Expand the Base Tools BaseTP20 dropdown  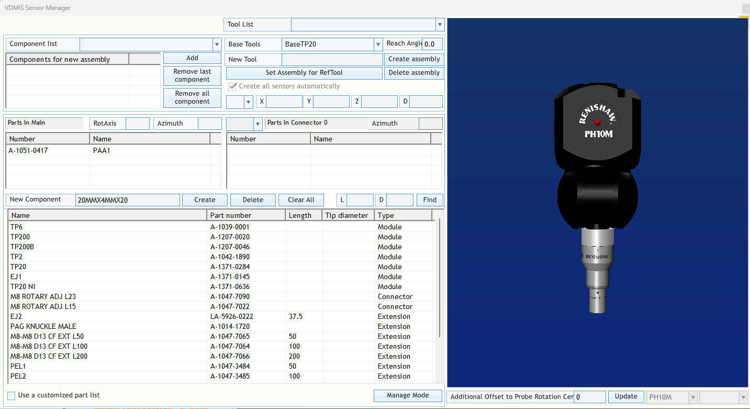point(378,45)
